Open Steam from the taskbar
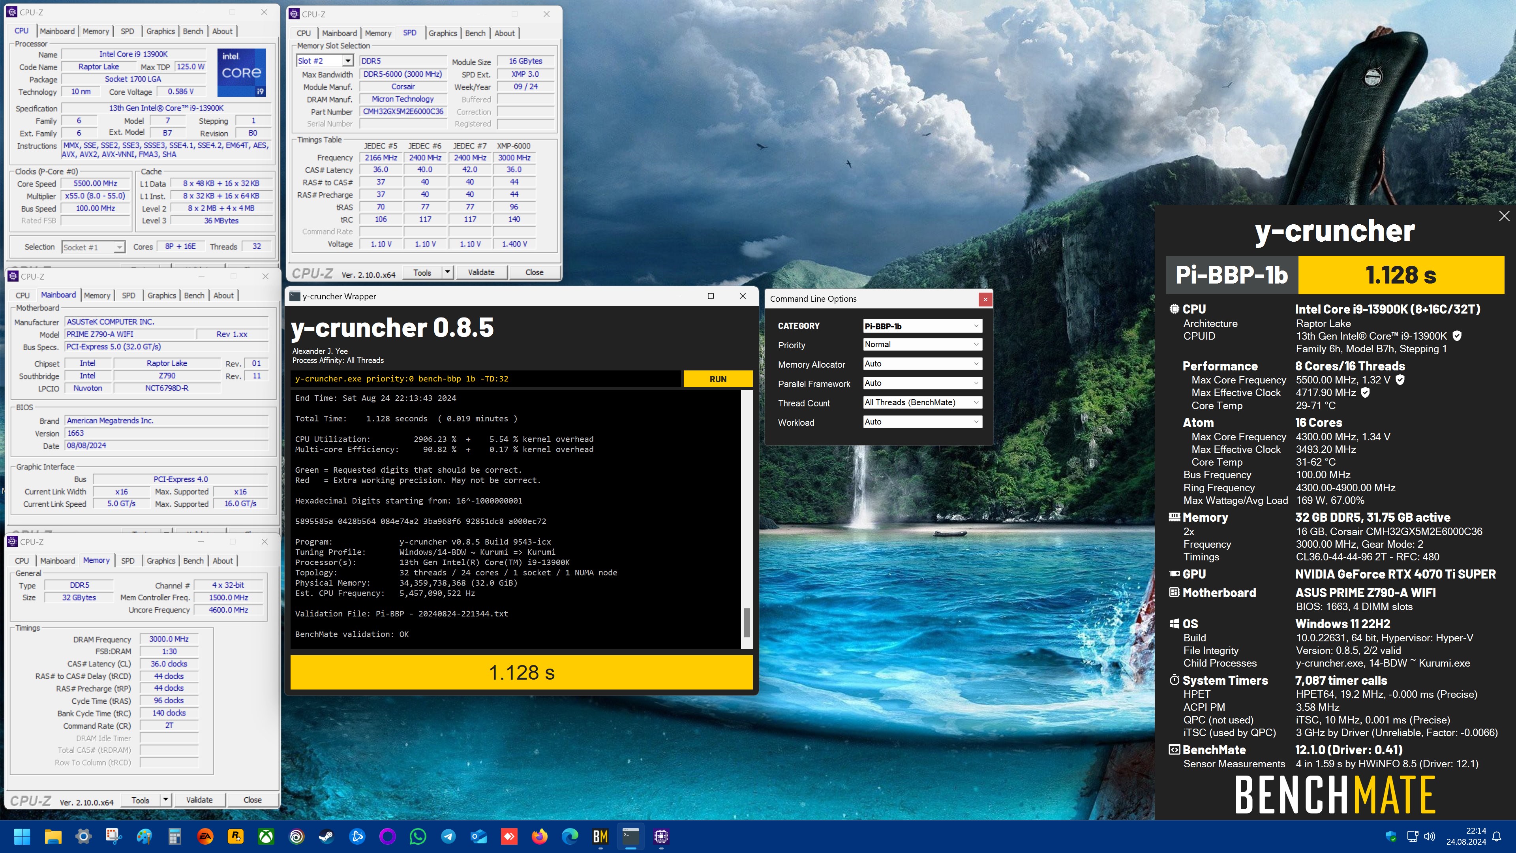Screen dimensions: 1516x853 point(326,836)
